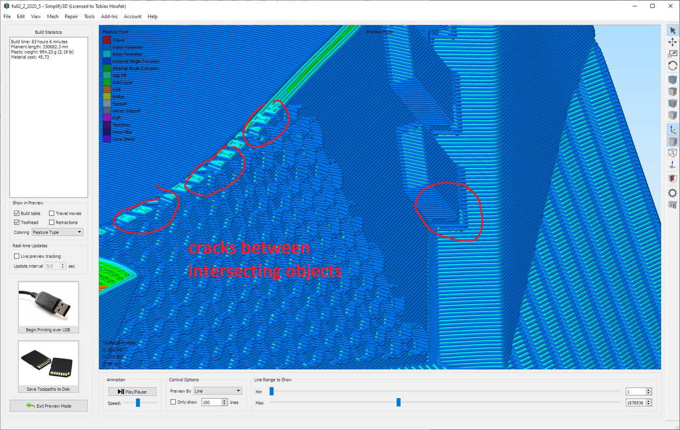Increase the Update interval stepper
This screenshot has width=680, height=430.
pos(63,264)
